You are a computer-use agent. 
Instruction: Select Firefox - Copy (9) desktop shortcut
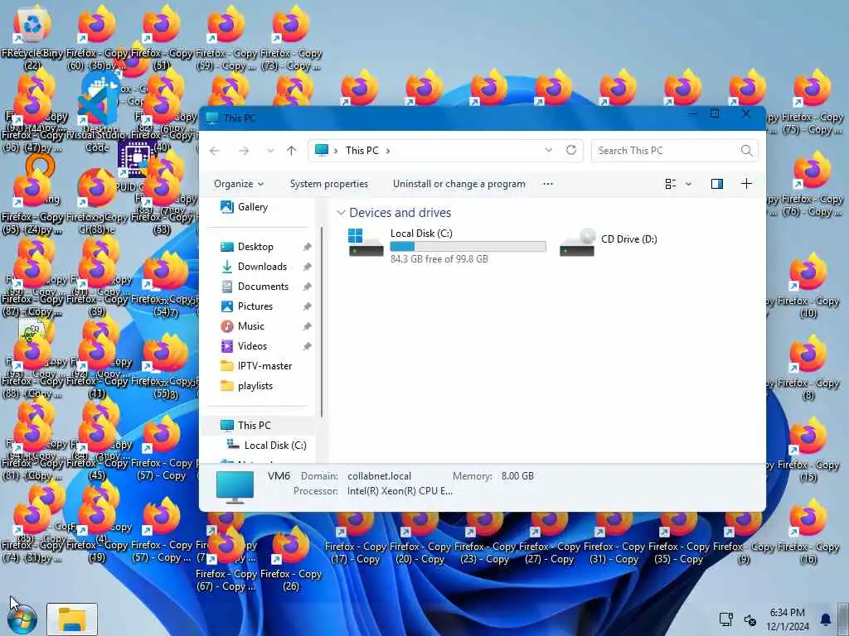pyautogui.click(x=744, y=538)
